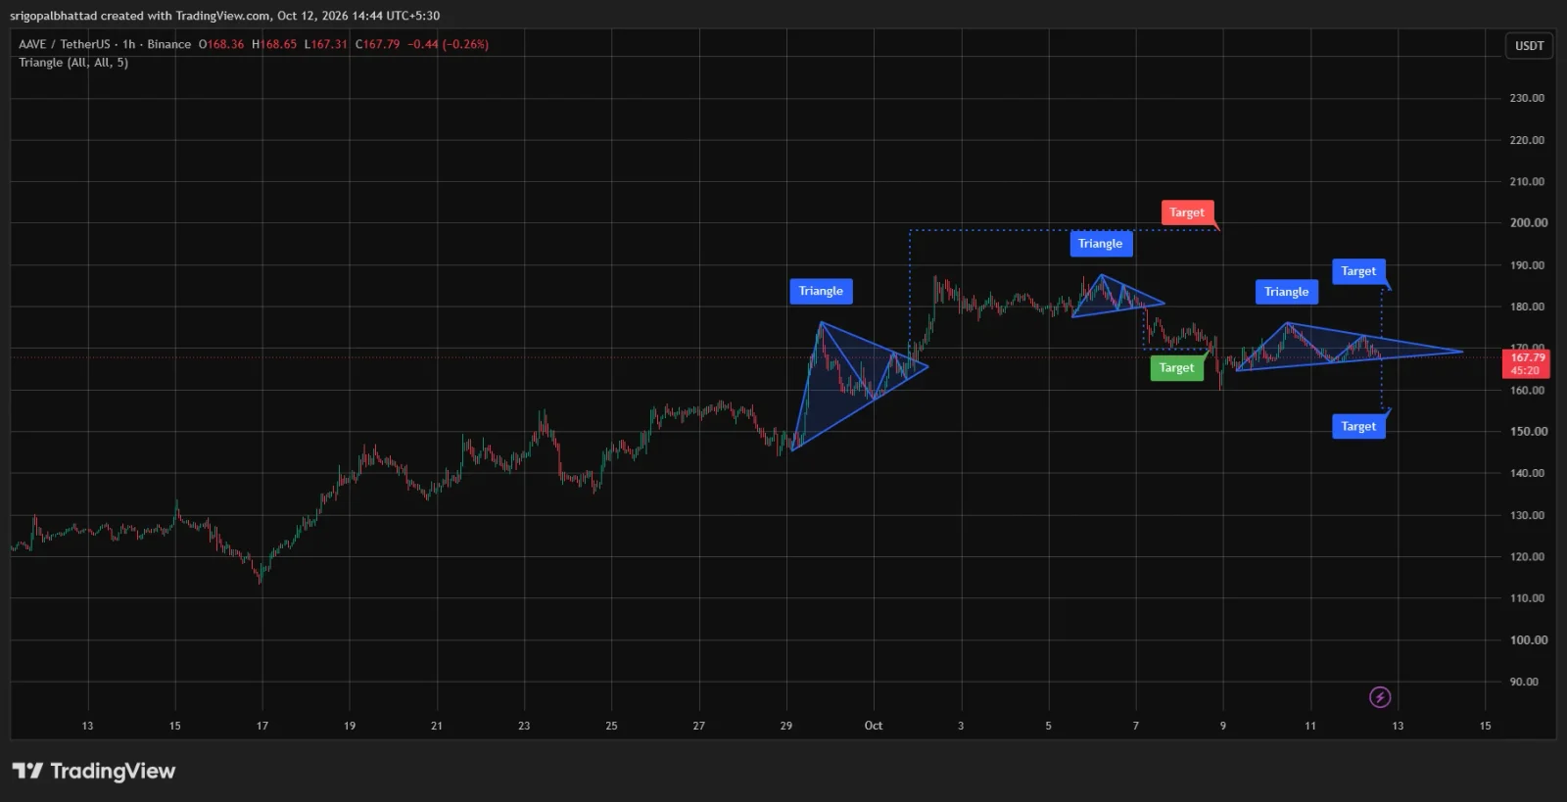Click the blue Target label near 150.00
Viewport: 1567px width, 802px height.
pyautogui.click(x=1358, y=426)
